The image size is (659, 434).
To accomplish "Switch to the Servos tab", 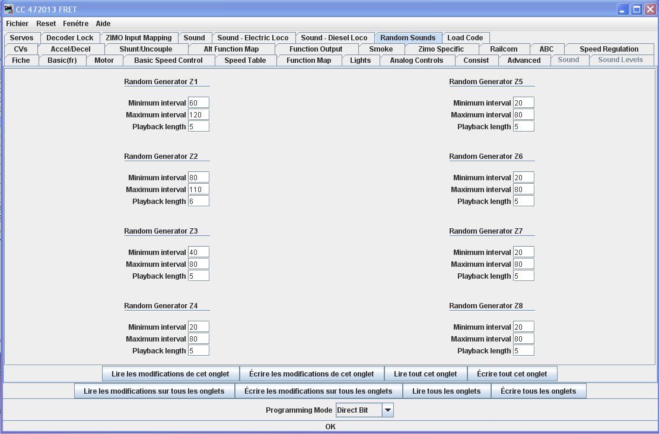I will click(21, 38).
